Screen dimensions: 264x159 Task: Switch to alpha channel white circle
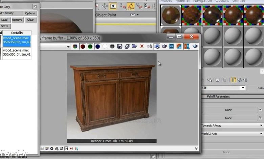pos(105,46)
